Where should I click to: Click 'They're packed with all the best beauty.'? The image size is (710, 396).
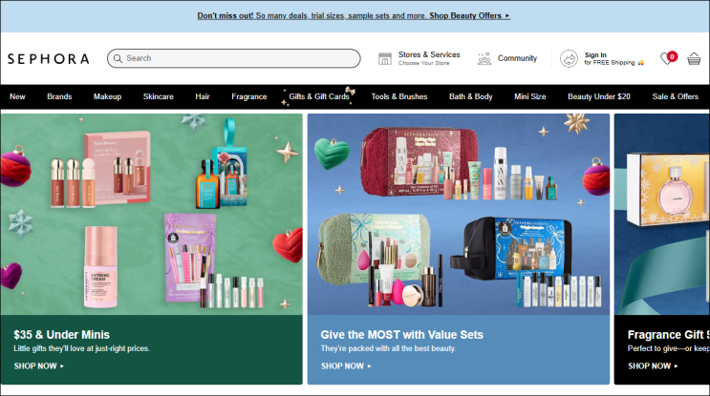click(x=388, y=348)
